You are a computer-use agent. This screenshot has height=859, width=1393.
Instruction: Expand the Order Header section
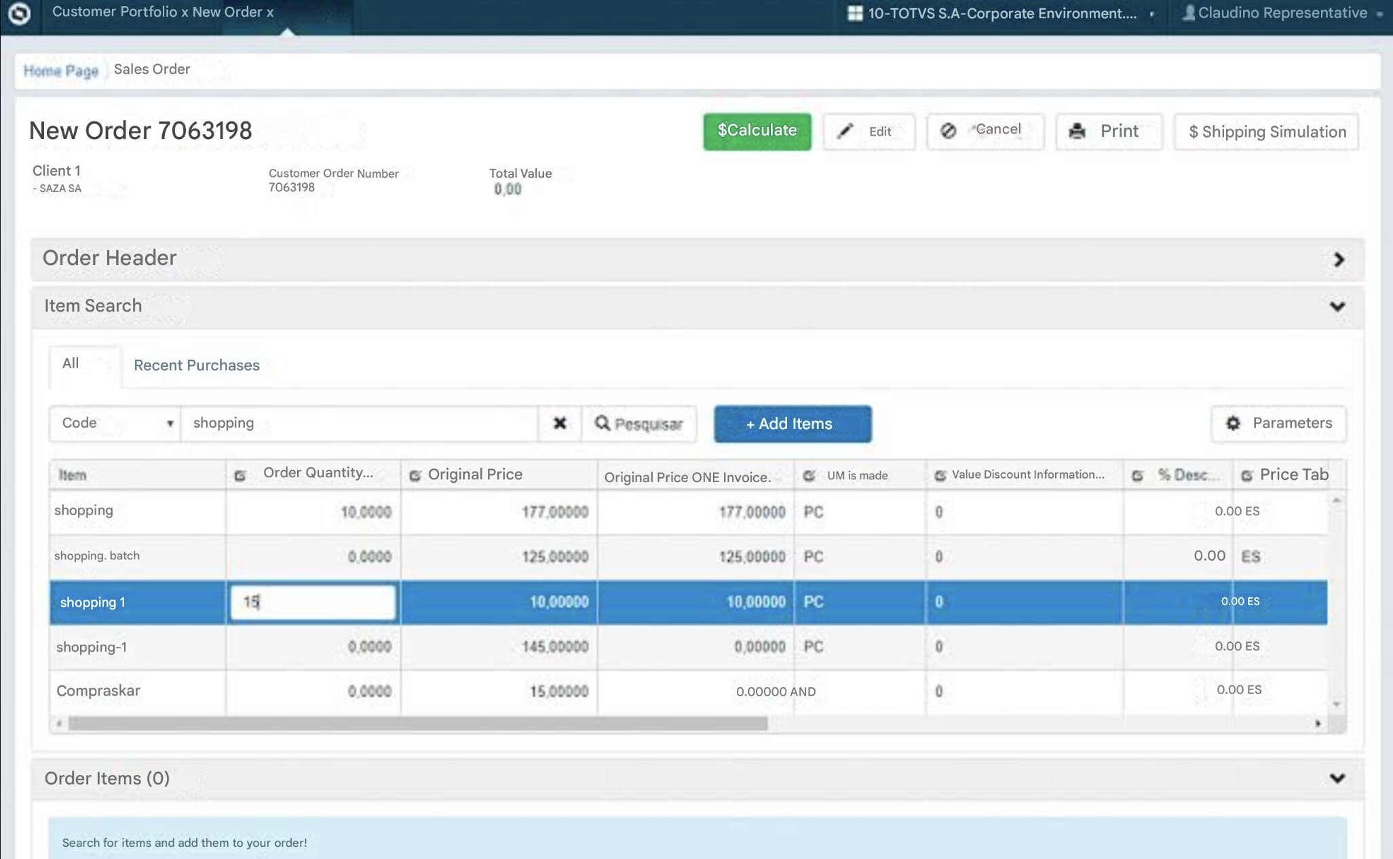1338,259
